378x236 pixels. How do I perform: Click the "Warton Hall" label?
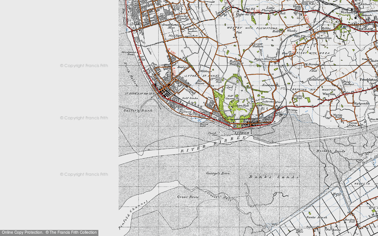[298, 97]
